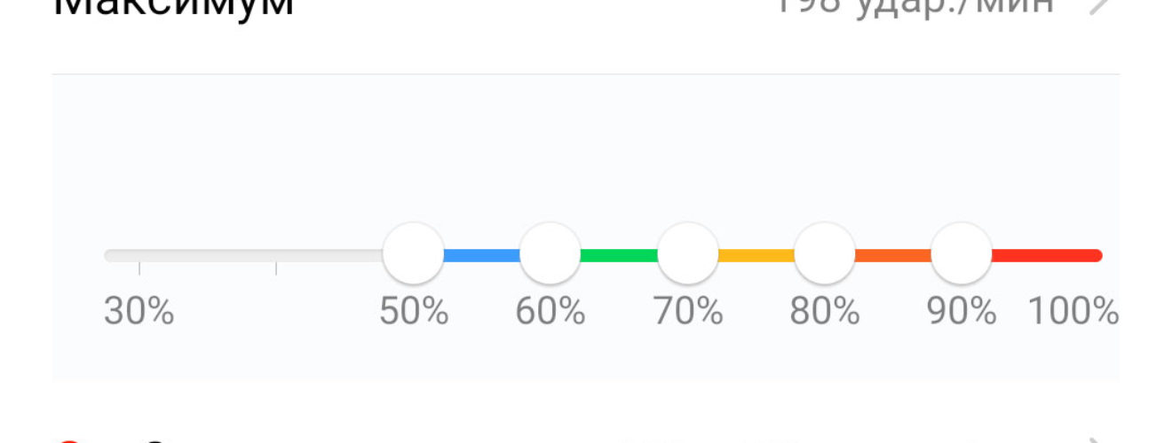The width and height of the screenshot is (1172, 443).
Task: Select the 80% slider handle
Action: click(x=824, y=253)
